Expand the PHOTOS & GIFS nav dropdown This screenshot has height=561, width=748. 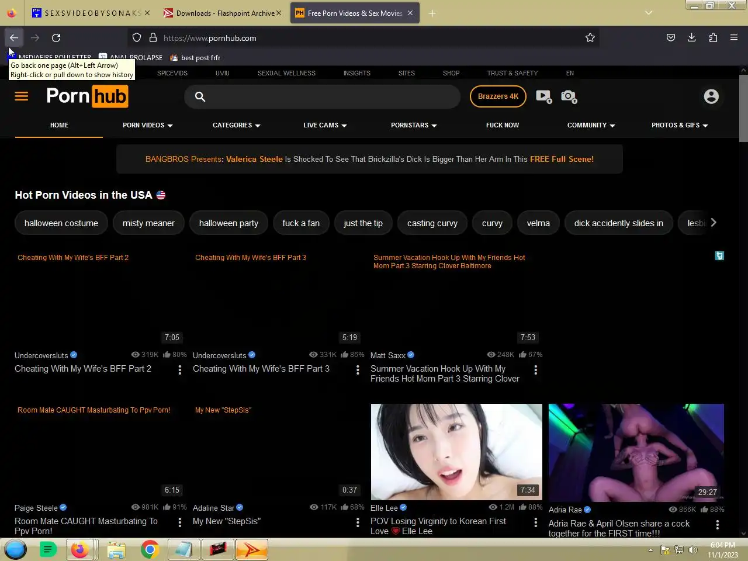tap(680, 125)
